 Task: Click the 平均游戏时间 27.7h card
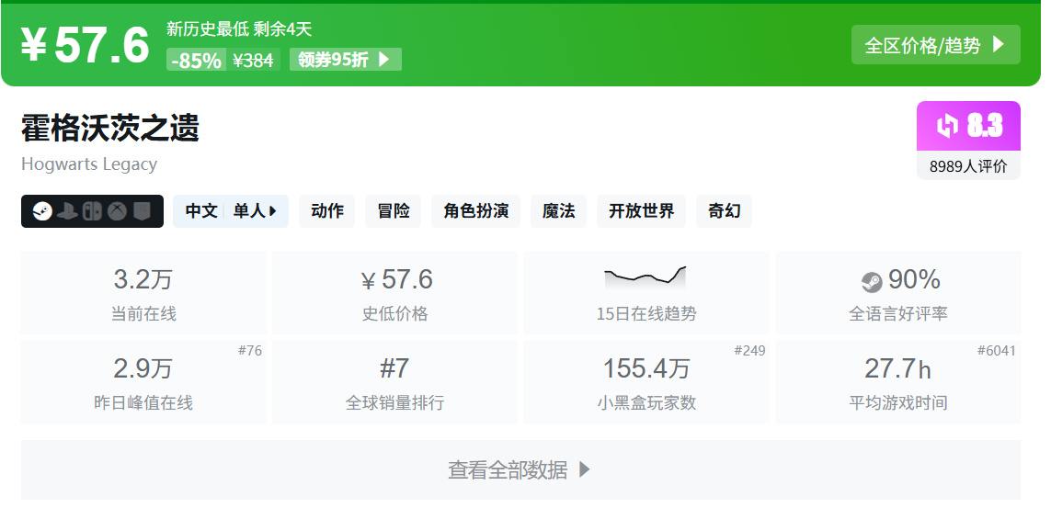(898, 381)
